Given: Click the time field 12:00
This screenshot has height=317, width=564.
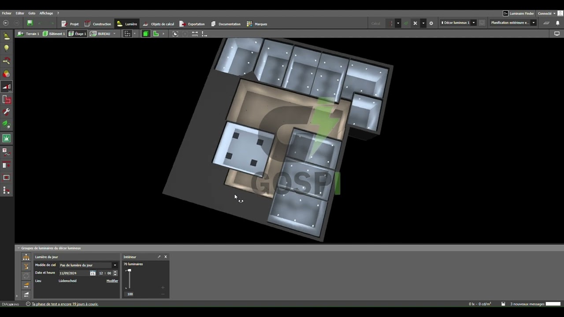Looking at the screenshot, I should [x=105, y=273].
